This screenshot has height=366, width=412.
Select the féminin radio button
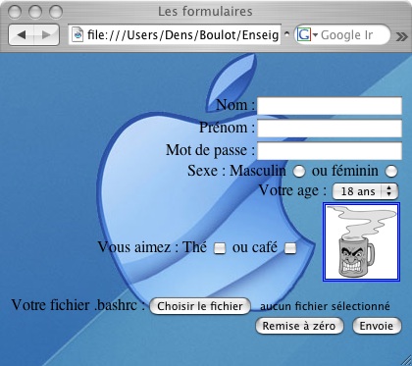coord(391,171)
